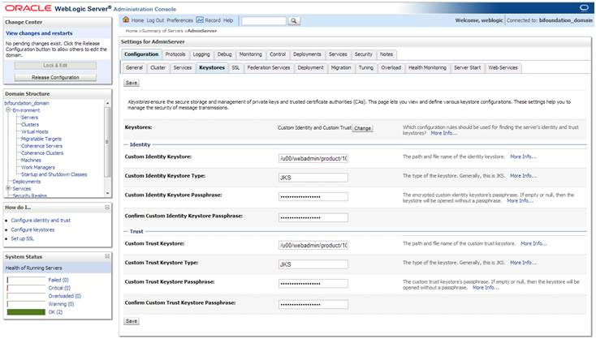Select Clusters in Domain Structure tree

tap(30, 125)
